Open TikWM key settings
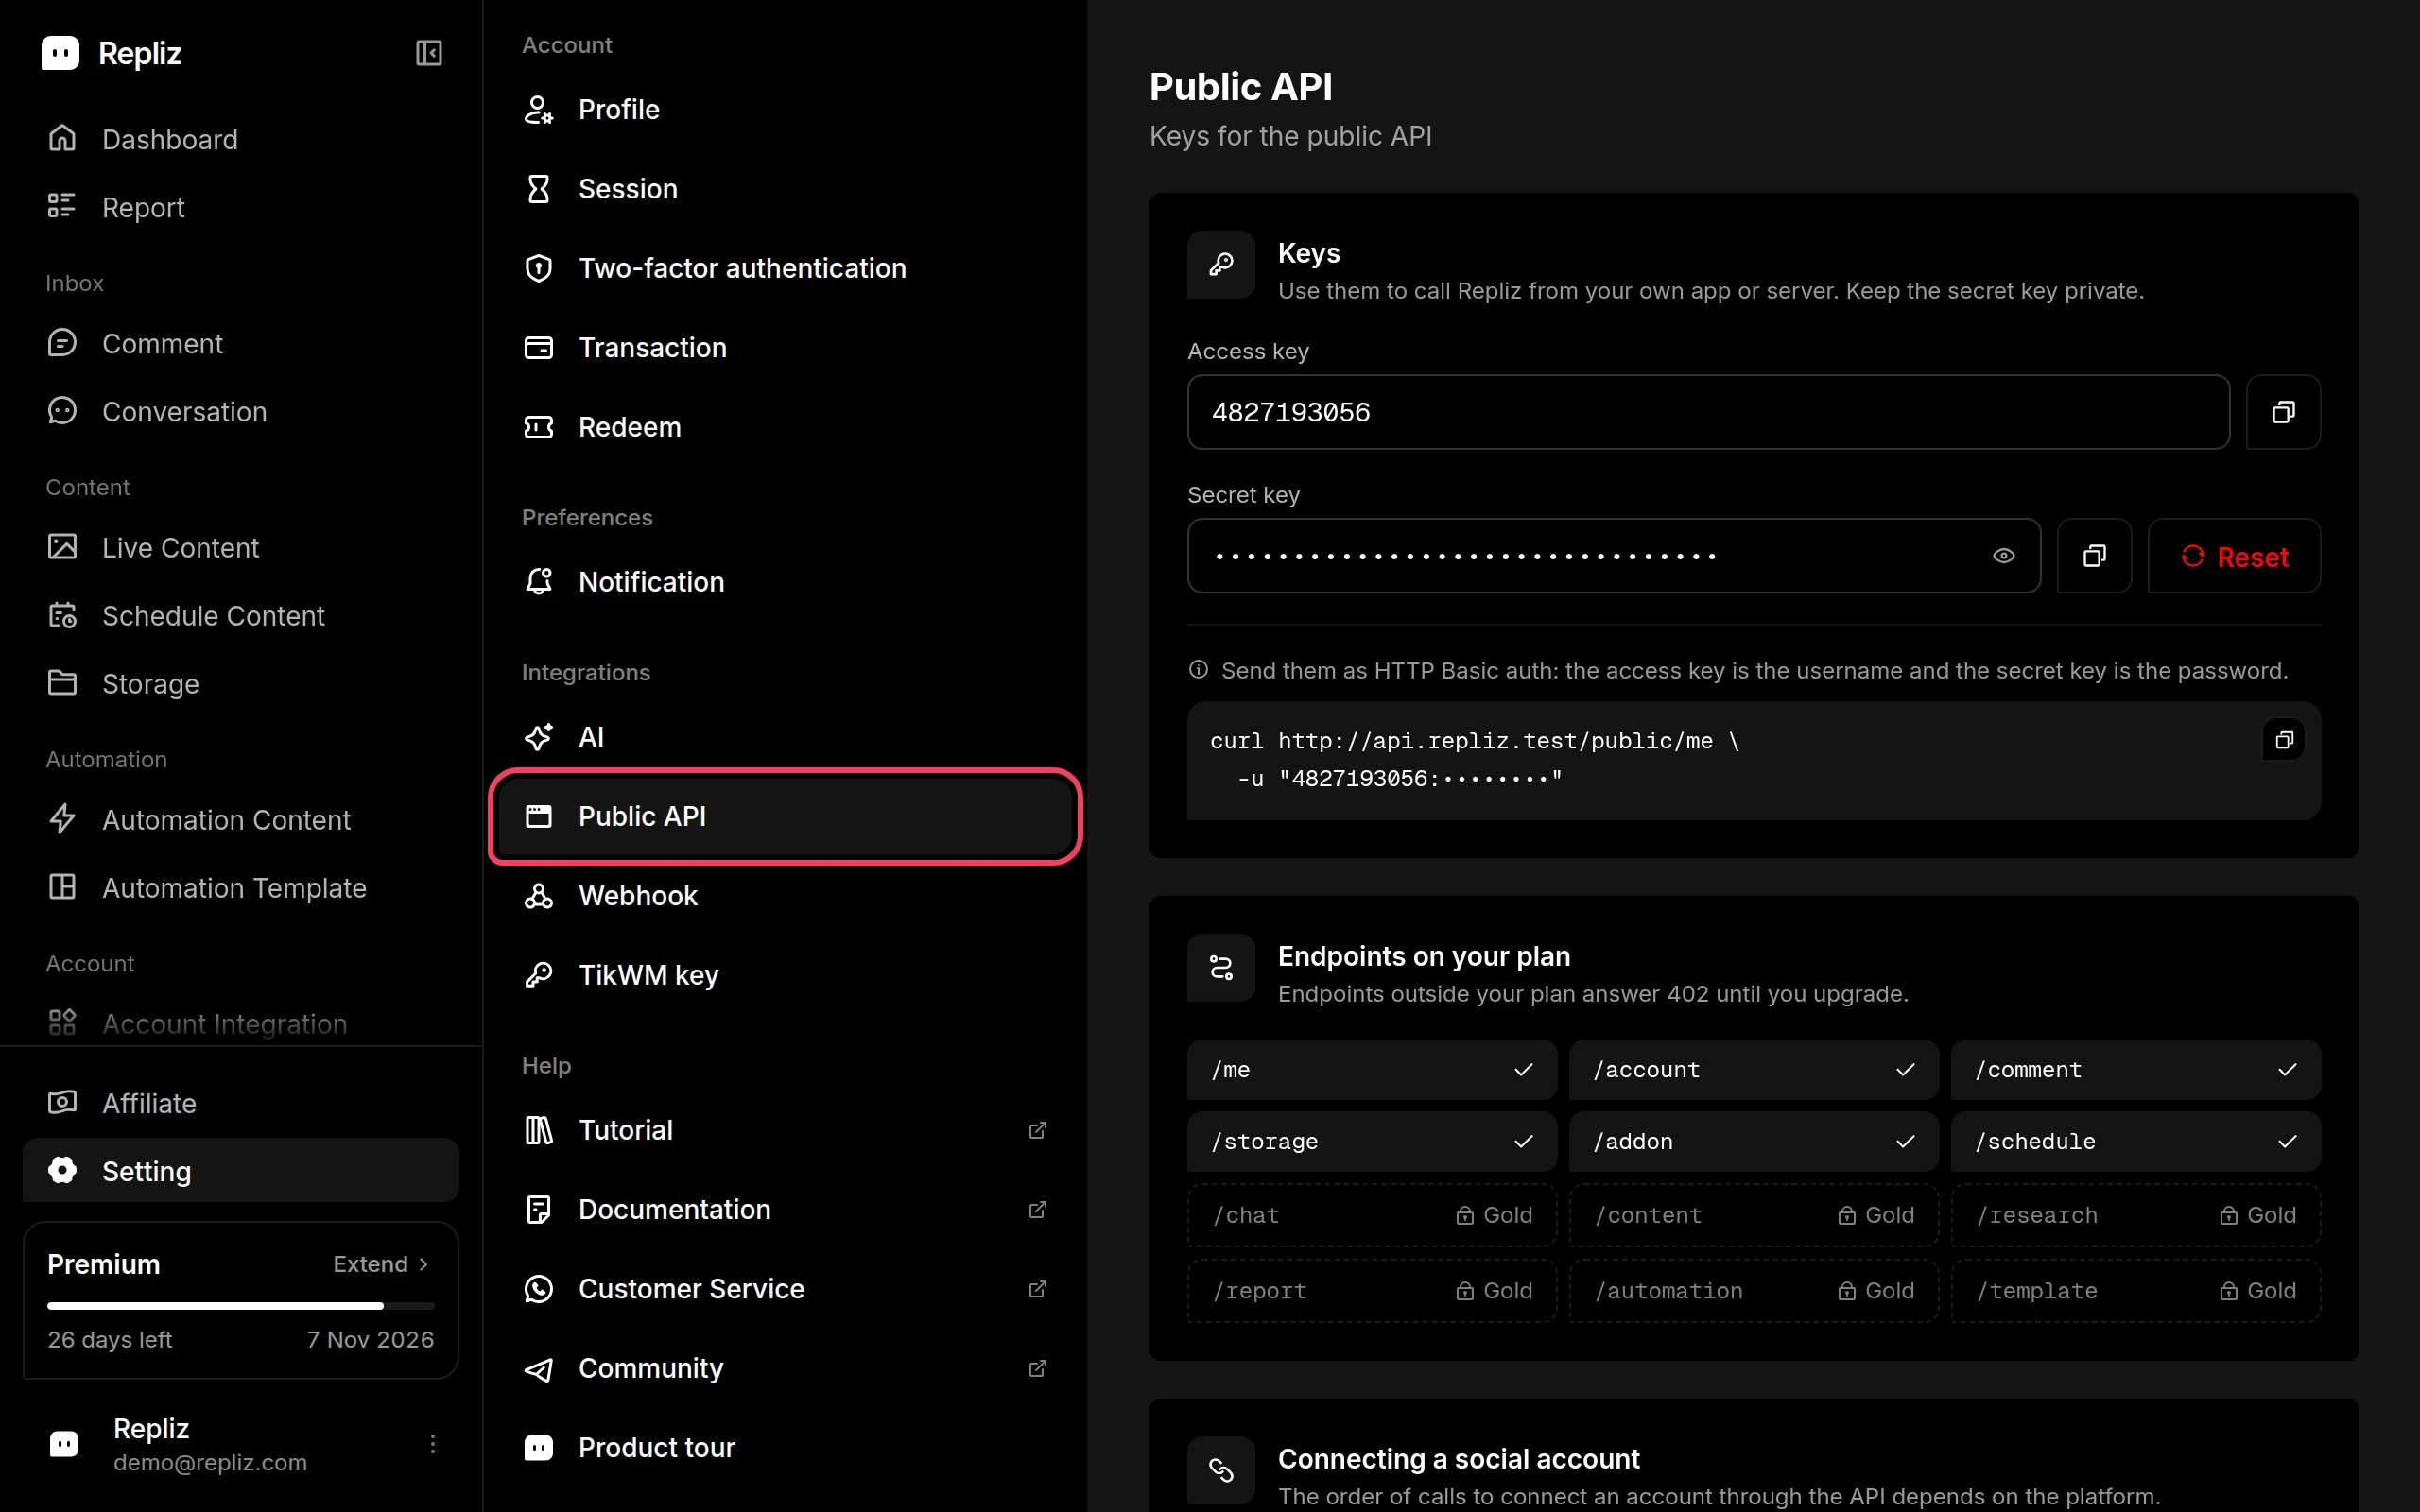The height and width of the screenshot is (1512, 2420). (785, 975)
